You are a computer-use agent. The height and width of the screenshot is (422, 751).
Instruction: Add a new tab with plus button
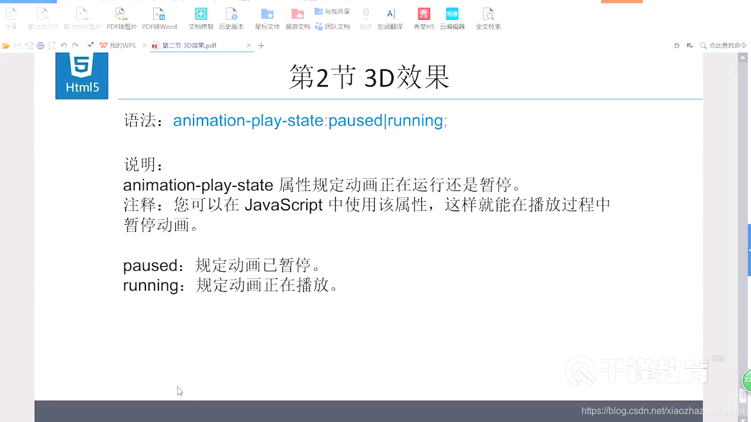point(261,46)
